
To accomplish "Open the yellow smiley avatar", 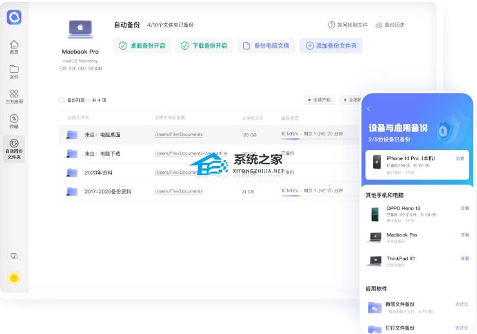I will pyautogui.click(x=14, y=277).
